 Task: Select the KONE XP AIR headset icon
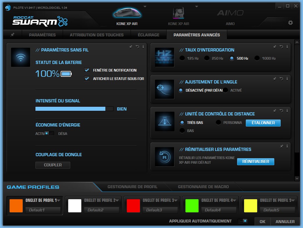pos(178,13)
